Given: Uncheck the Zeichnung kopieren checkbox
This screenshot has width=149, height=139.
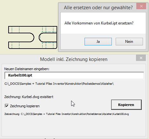Looking at the screenshot, I should pyautogui.click(x=7, y=106).
